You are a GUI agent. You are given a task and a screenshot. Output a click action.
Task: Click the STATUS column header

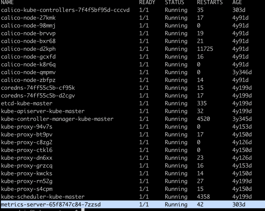pyautogui.click(x=174, y=3)
